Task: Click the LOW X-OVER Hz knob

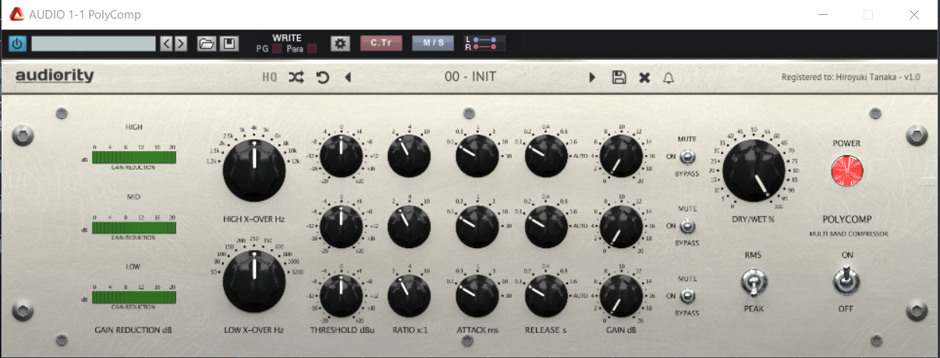Action: point(254,281)
